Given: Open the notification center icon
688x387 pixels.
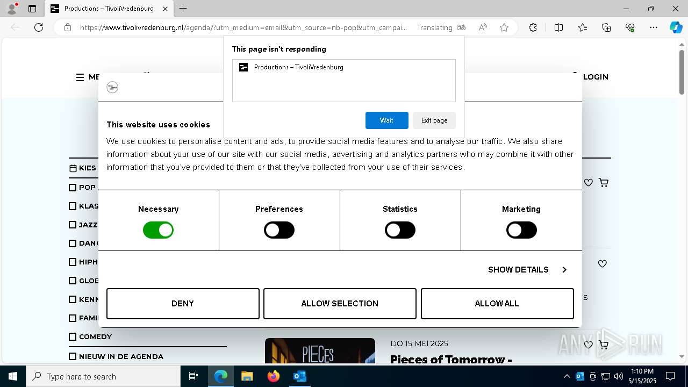Looking at the screenshot, I should (670, 376).
